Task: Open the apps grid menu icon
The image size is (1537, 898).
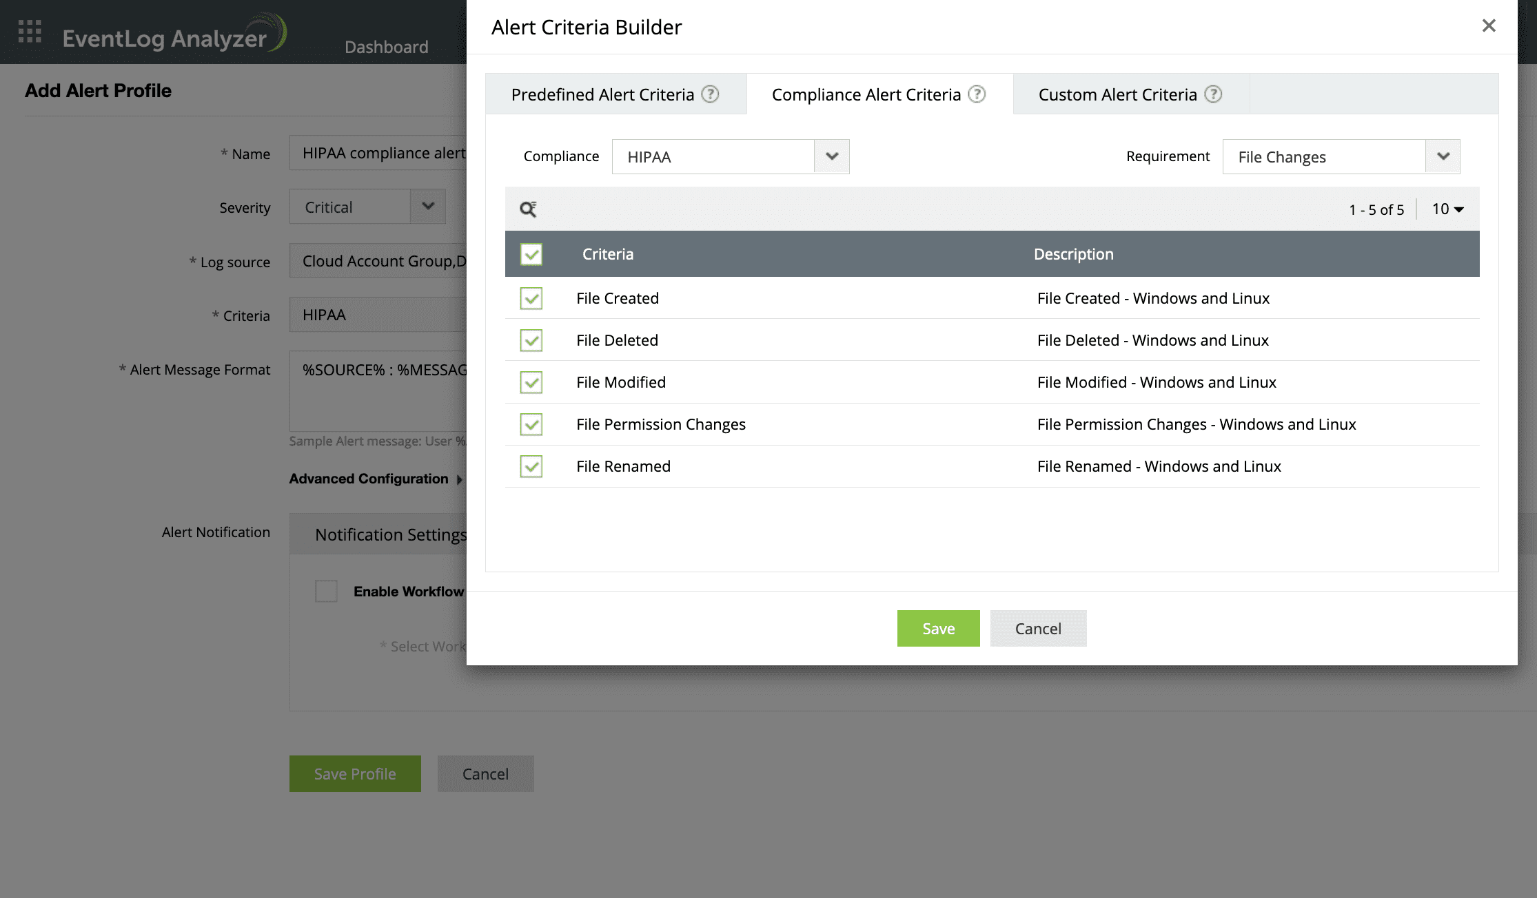Action: tap(30, 32)
